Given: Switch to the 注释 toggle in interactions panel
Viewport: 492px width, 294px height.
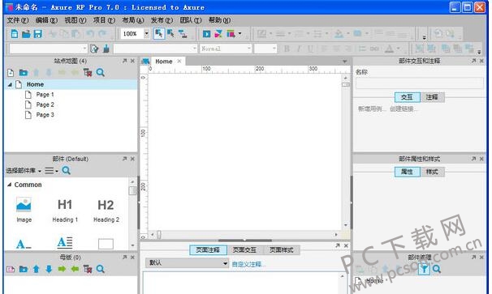Looking at the screenshot, I should [x=432, y=97].
